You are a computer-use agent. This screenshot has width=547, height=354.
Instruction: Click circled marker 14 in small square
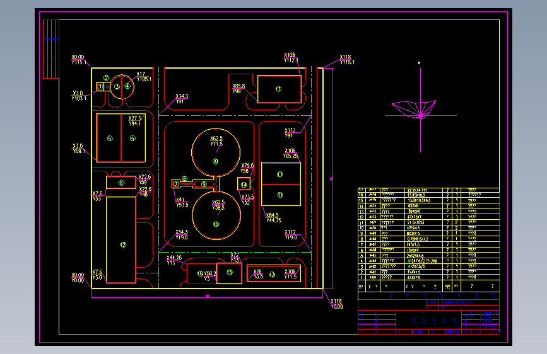244,185
